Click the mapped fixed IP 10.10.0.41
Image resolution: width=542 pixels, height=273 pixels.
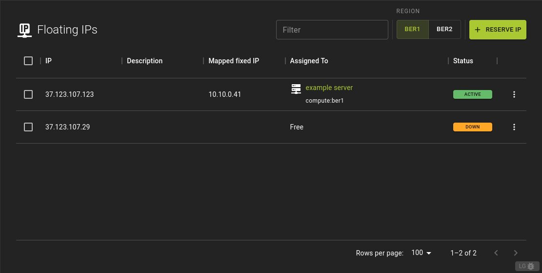[225, 94]
